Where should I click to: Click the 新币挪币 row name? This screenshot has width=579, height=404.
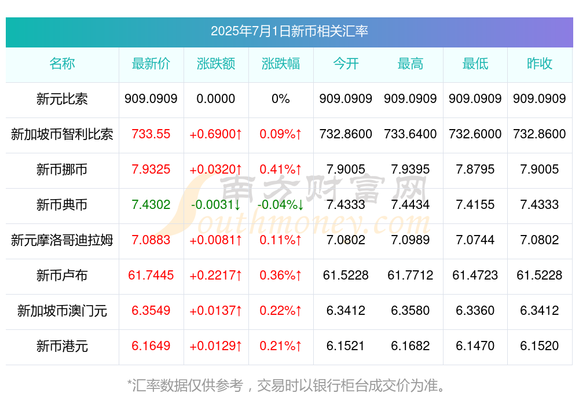[x=62, y=170]
